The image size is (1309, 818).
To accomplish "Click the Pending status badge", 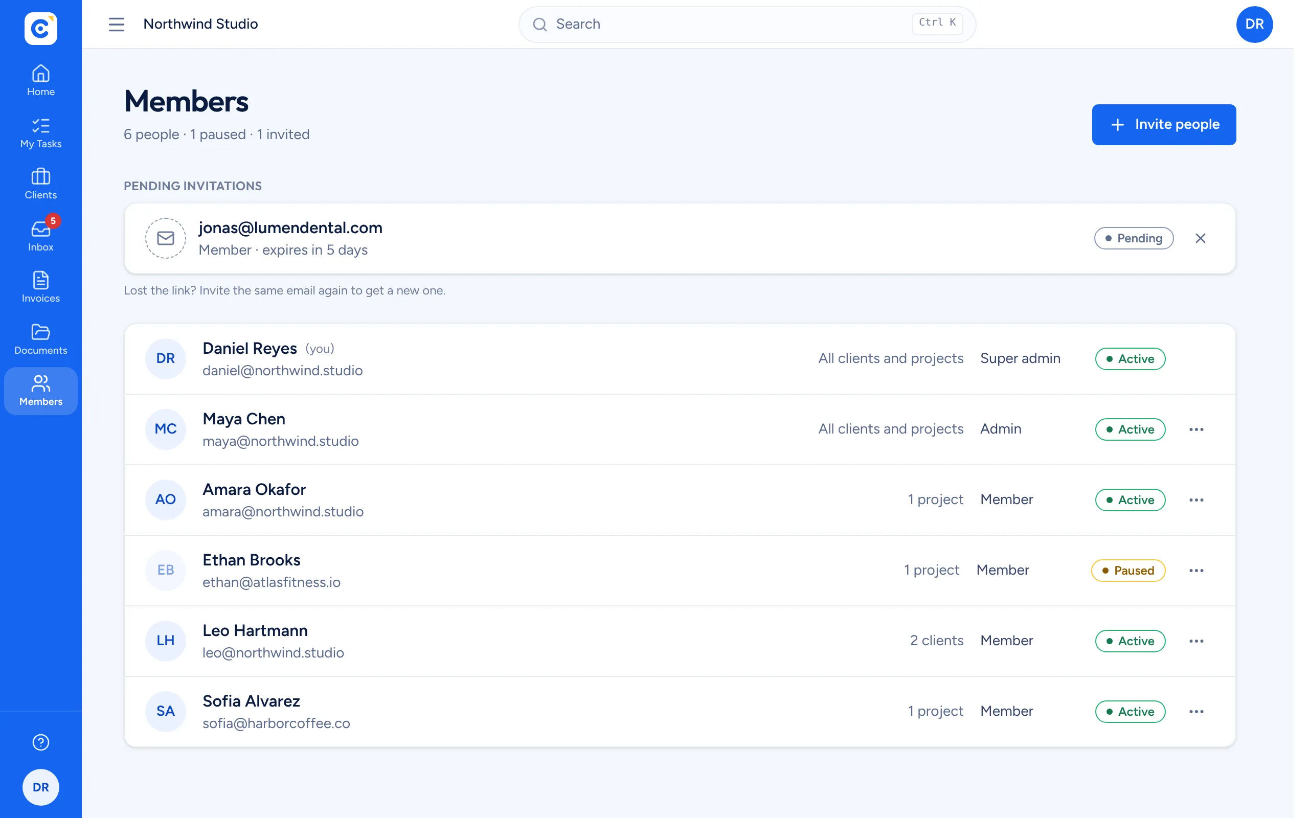I will coord(1134,238).
